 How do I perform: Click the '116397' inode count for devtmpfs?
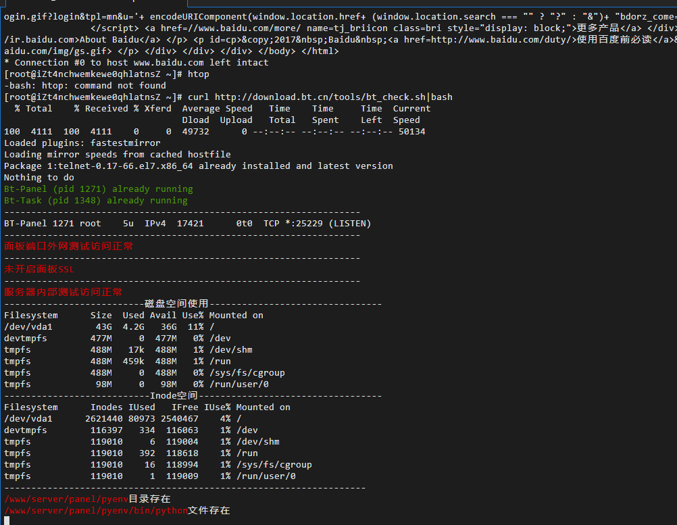point(107,430)
